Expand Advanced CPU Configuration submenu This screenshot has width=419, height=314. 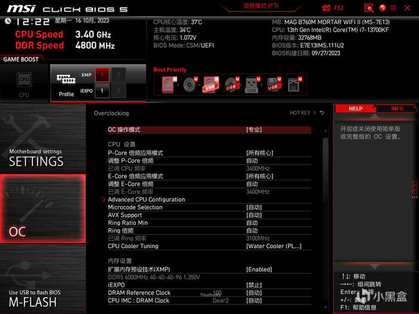(209, 199)
